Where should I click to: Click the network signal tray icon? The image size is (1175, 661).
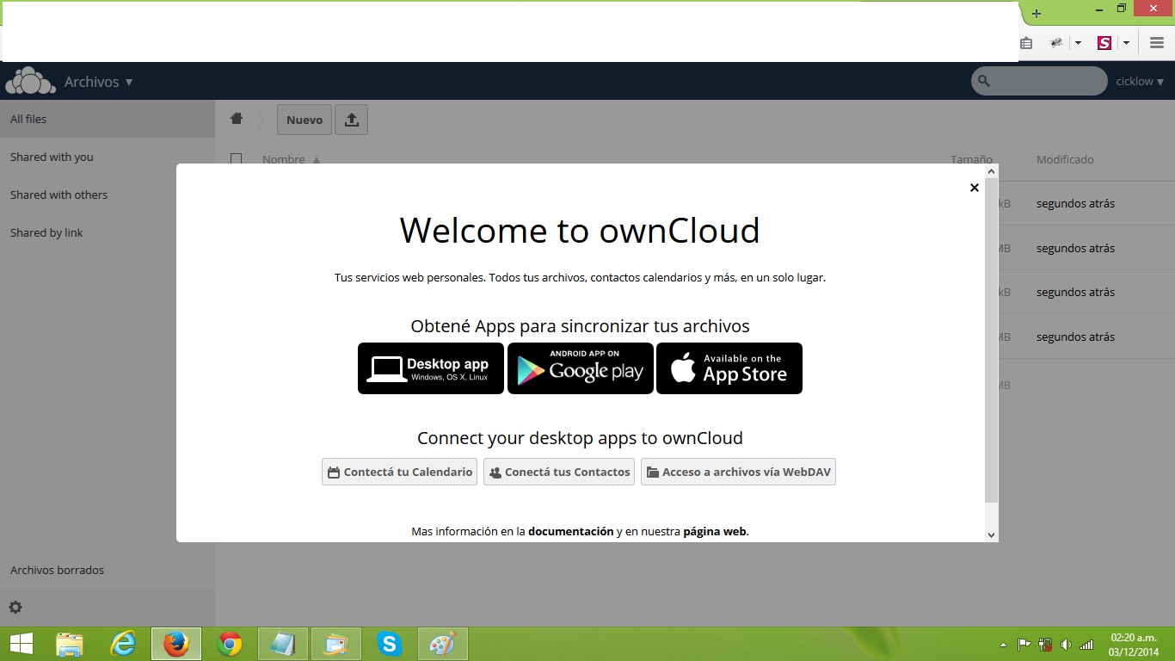tap(1086, 645)
